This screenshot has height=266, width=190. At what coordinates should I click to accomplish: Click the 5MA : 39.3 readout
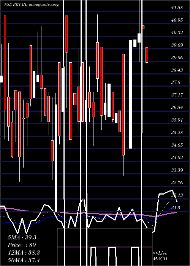22,237
